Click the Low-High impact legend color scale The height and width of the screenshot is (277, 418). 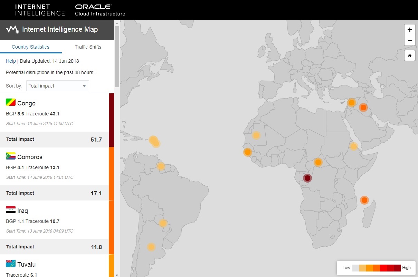pos(376,268)
